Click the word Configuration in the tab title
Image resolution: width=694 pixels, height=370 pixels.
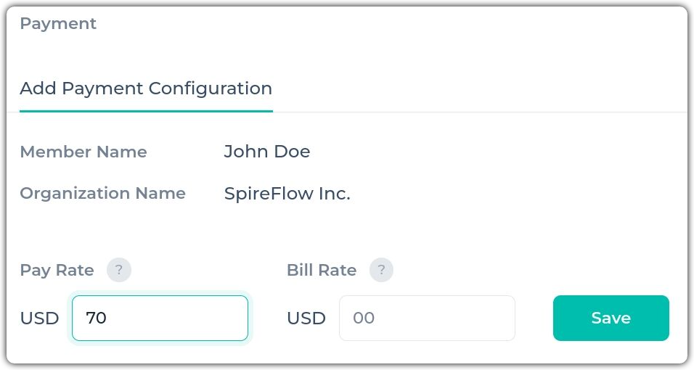pos(211,89)
